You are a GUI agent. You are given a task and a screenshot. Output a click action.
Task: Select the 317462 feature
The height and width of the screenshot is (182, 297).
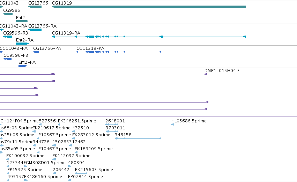tap(70, 145)
